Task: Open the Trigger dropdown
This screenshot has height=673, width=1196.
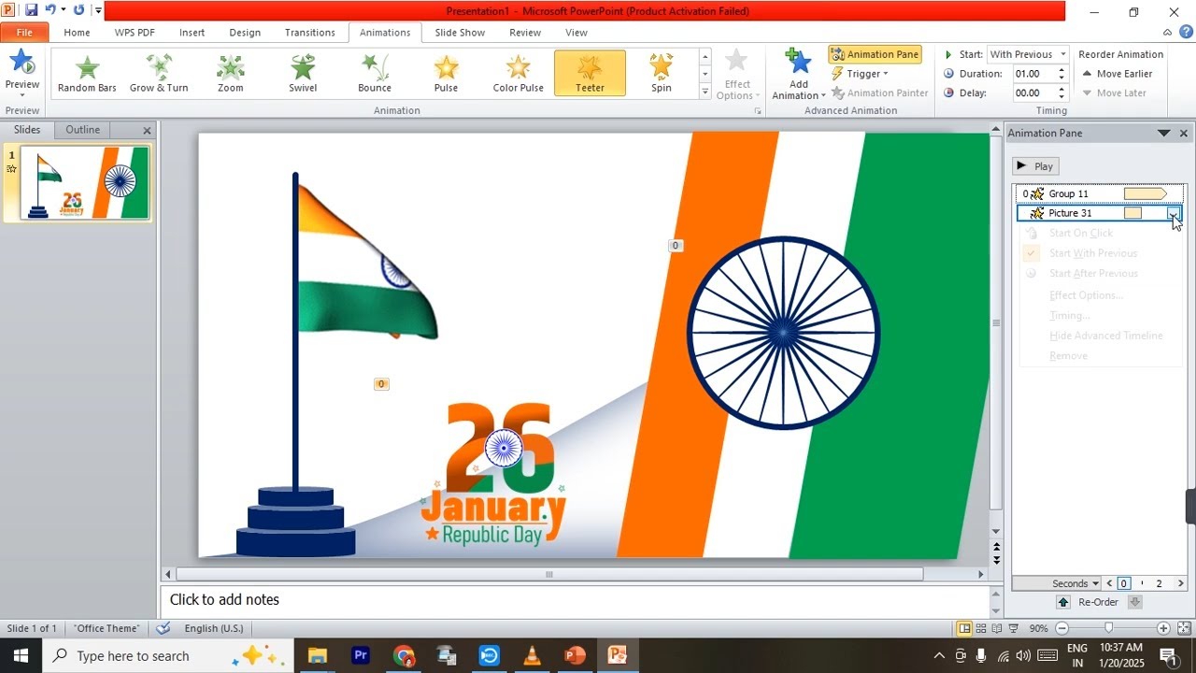Action: point(859,74)
